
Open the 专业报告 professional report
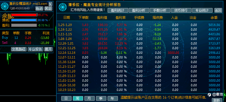(36, 49)
